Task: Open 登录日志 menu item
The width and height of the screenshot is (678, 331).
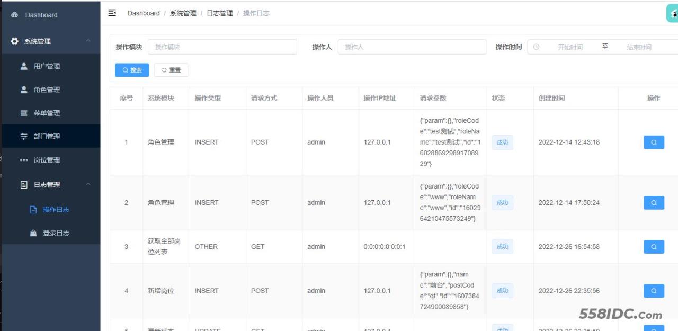Action: [50, 233]
